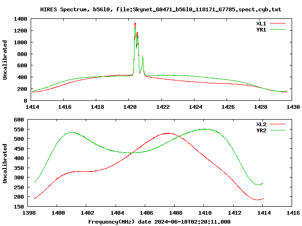Click the 500 y-axis tick label

tap(19, 139)
